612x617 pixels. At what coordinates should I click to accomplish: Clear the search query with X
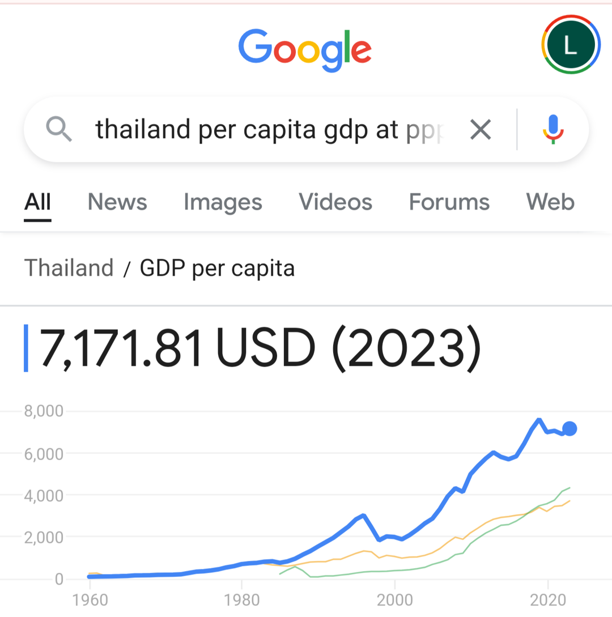480,130
